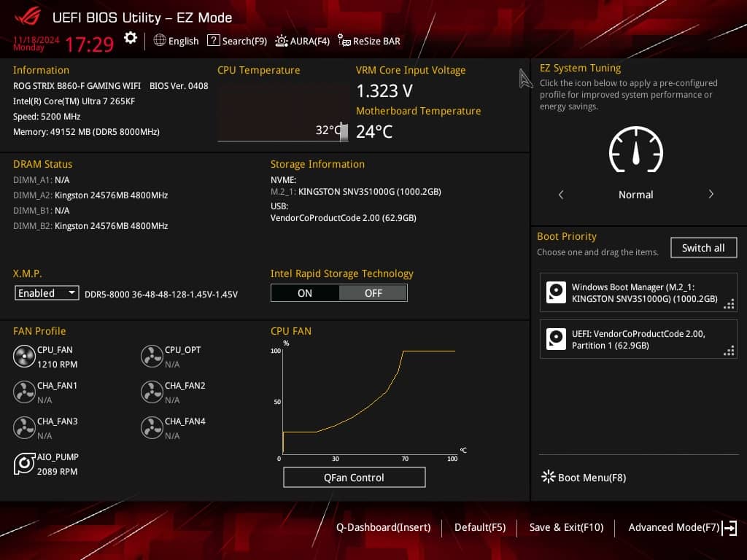This screenshot has height=560, width=747.
Task: Click the Speed: 5200 MHz line
Action: click(47, 116)
